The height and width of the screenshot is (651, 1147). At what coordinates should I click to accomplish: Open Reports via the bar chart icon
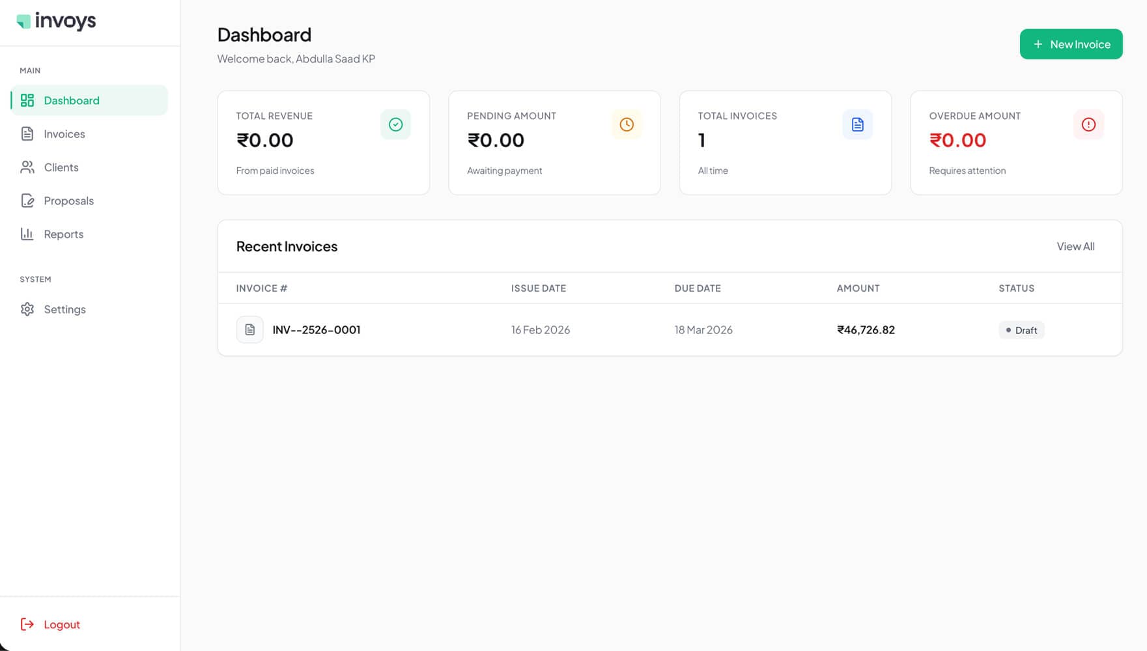(x=27, y=234)
